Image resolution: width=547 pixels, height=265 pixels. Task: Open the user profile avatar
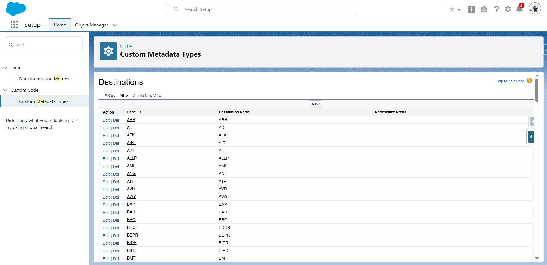click(535, 9)
